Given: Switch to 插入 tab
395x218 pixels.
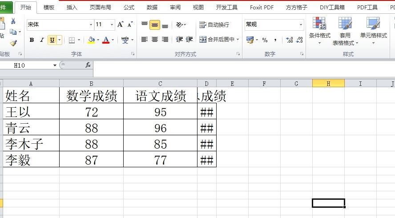Looking at the screenshot, I should click(x=72, y=8).
